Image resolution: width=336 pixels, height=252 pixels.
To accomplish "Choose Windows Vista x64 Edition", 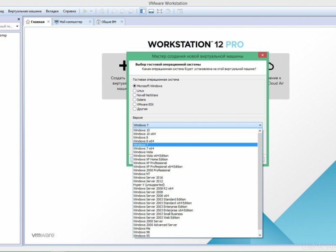I will click(x=195, y=156).
